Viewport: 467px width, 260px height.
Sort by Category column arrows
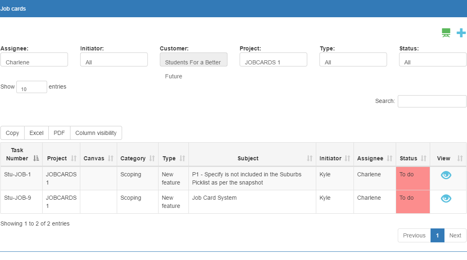pos(152,158)
